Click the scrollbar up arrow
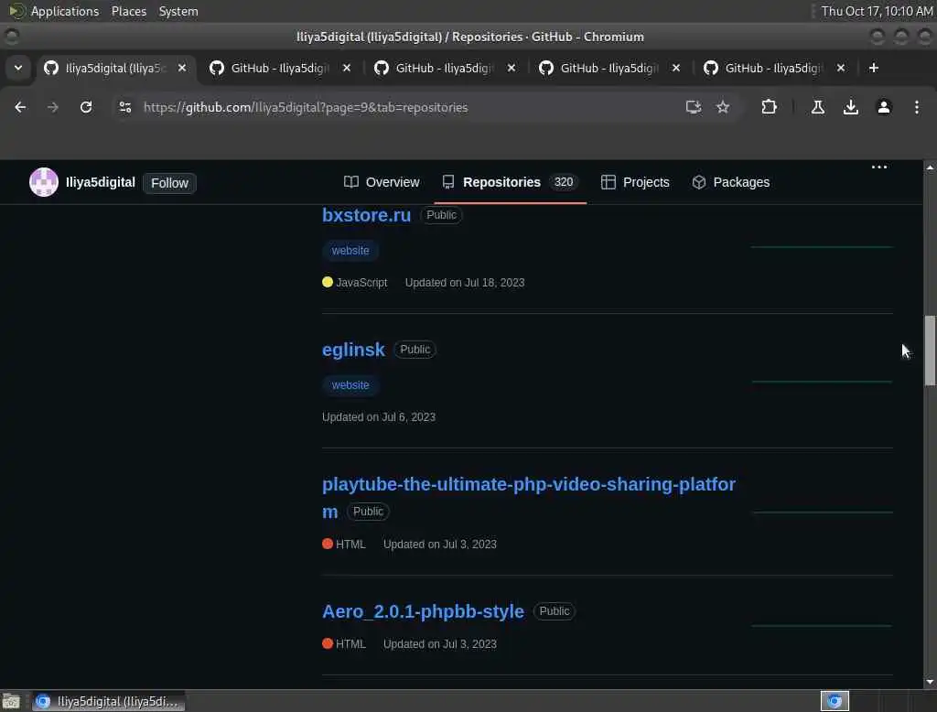This screenshot has height=712, width=937. pyautogui.click(x=930, y=167)
